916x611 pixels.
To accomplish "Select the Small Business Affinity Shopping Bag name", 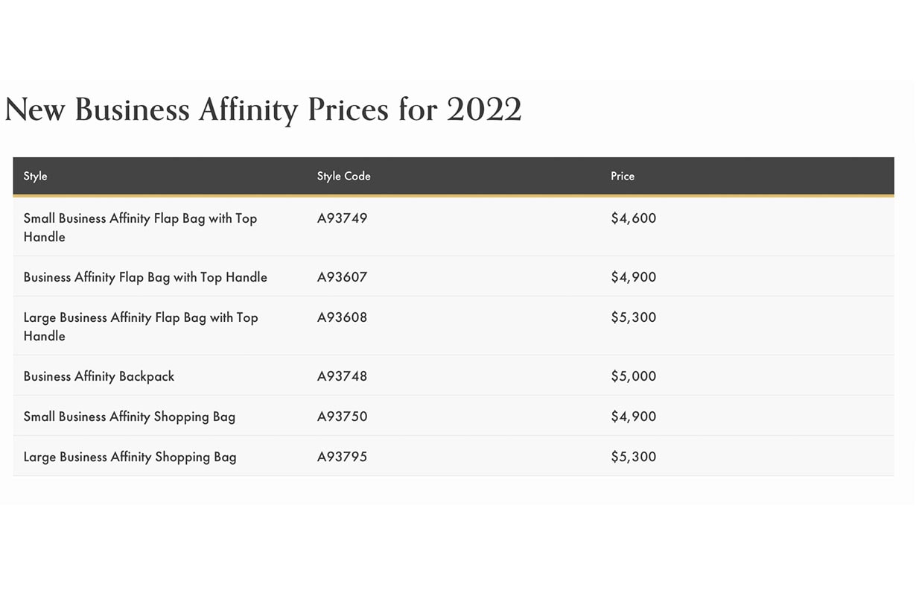I will pos(130,417).
